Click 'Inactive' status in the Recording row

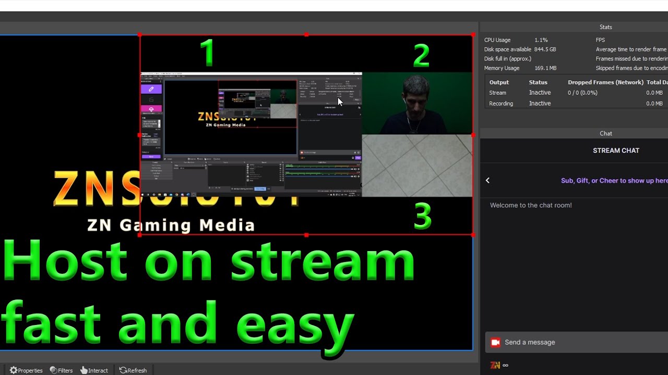click(x=540, y=104)
